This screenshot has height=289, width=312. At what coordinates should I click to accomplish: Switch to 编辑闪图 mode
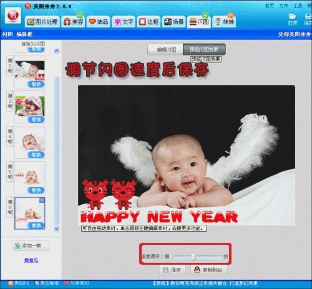(165, 50)
